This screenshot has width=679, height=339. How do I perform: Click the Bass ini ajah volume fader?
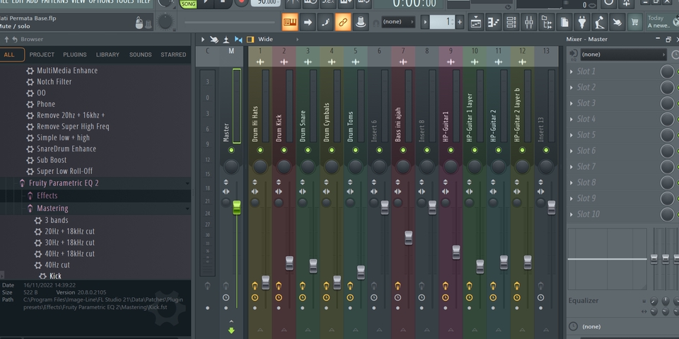point(408,238)
